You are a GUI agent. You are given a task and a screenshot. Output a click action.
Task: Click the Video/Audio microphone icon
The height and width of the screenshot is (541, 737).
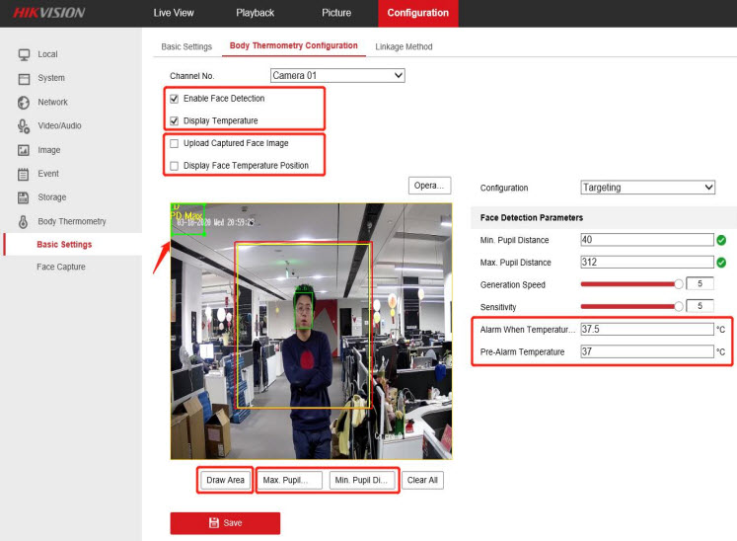23,126
